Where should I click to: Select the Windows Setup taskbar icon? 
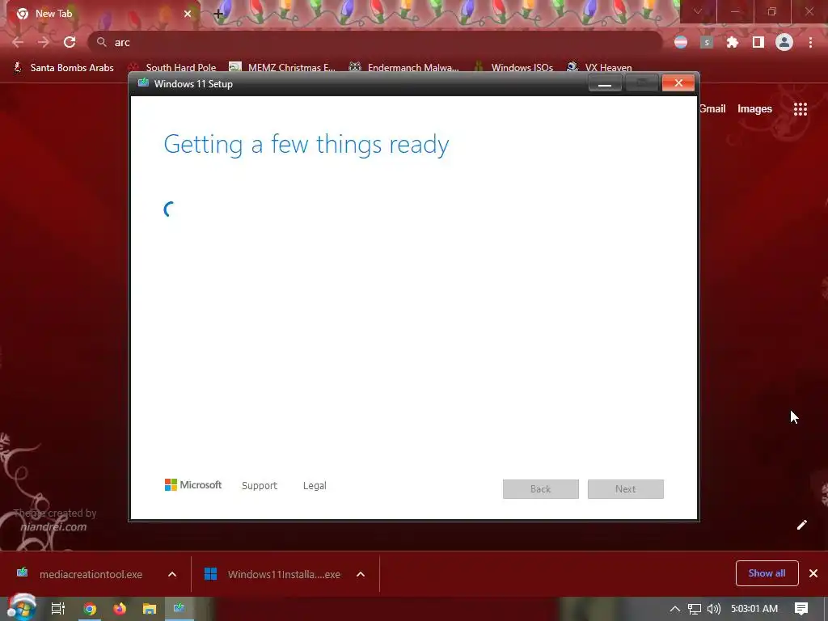point(179,609)
